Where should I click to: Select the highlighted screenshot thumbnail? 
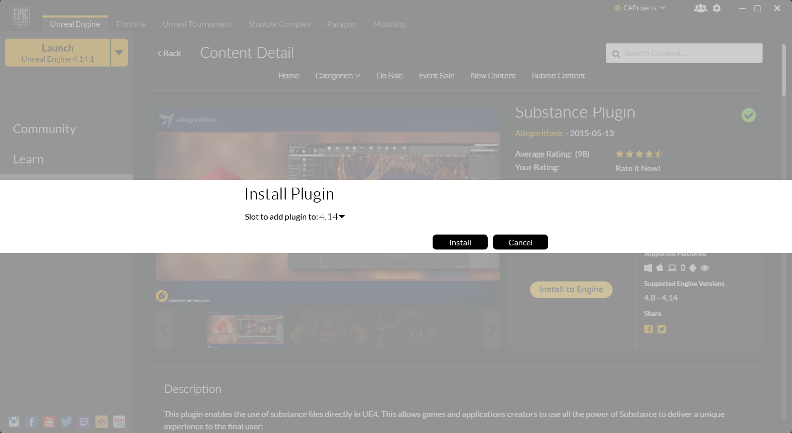pyautogui.click(x=245, y=329)
